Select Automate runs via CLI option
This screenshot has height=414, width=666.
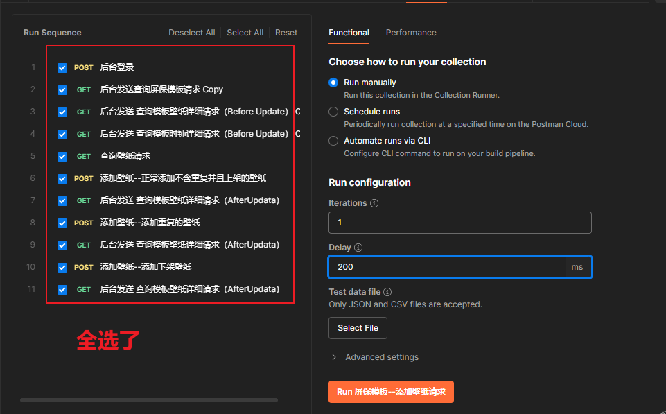[333, 141]
